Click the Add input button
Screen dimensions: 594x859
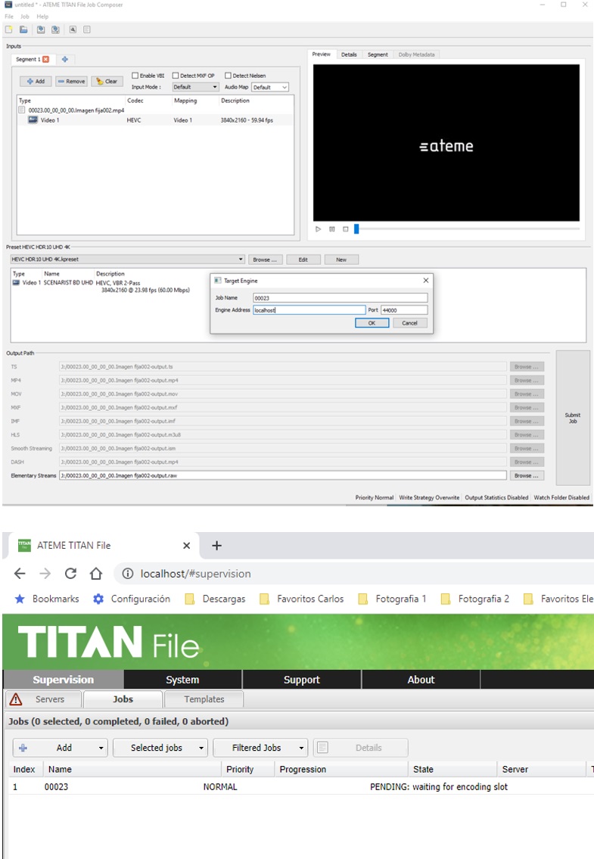click(x=36, y=81)
